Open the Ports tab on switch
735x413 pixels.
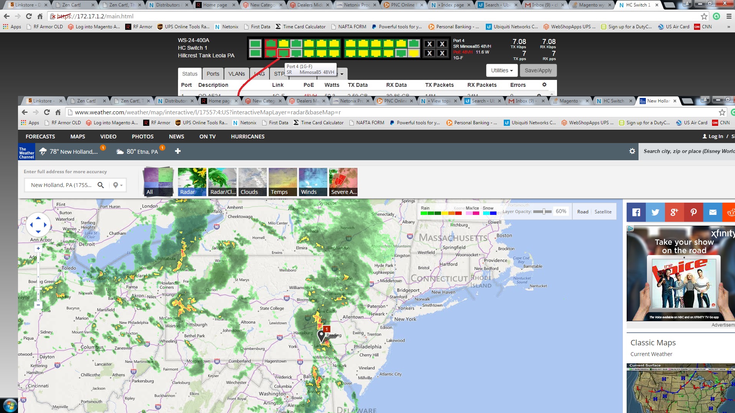213,74
